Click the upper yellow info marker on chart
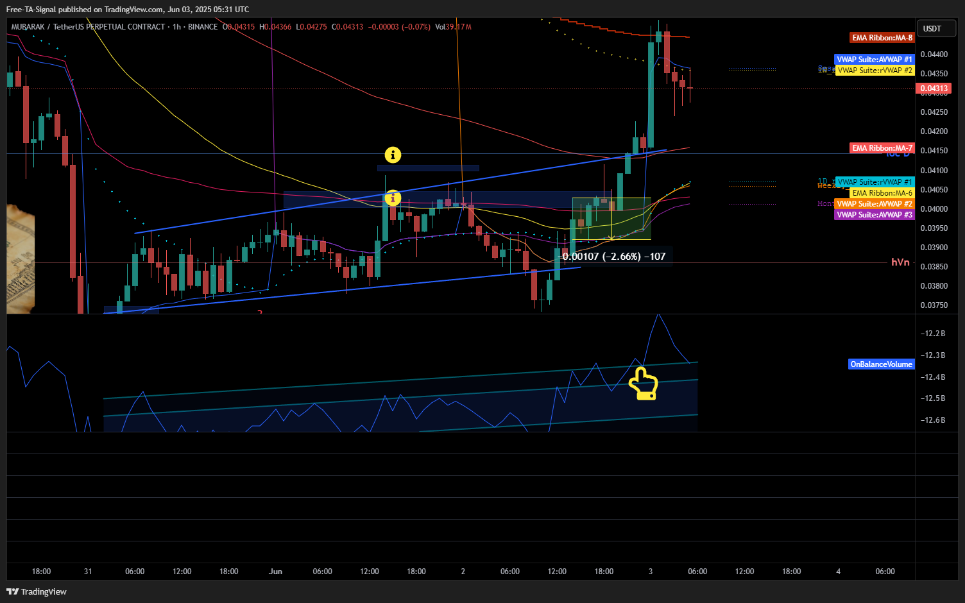Screen dimensions: 965x603 (393, 155)
